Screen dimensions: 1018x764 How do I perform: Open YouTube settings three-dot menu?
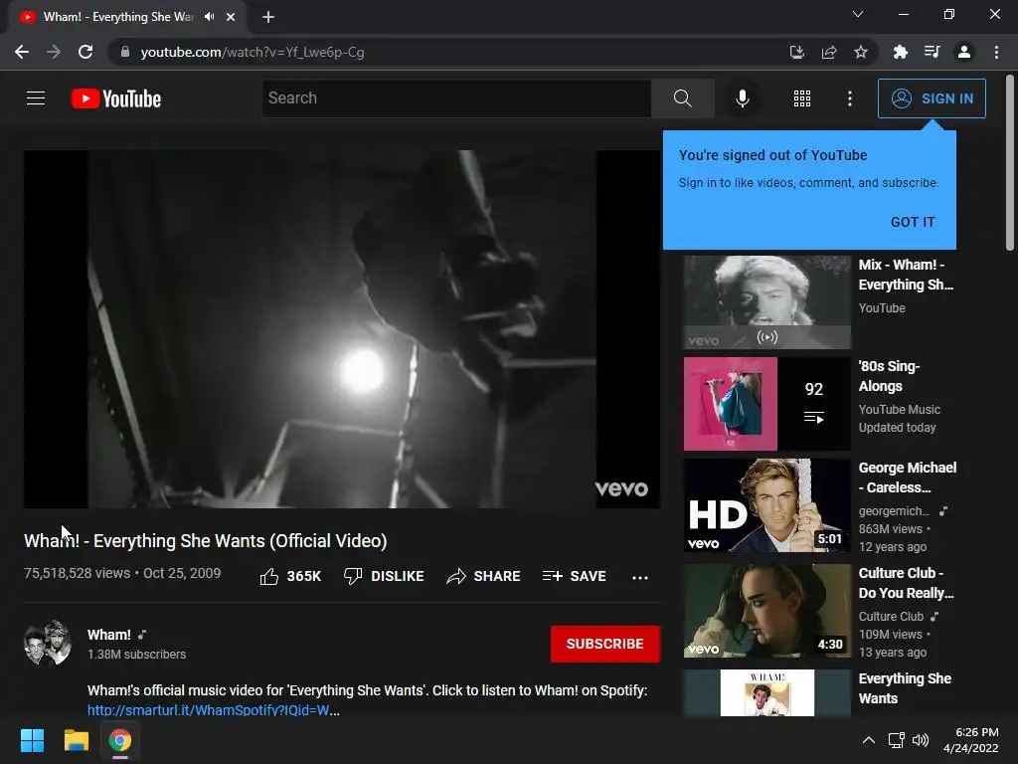coord(849,98)
